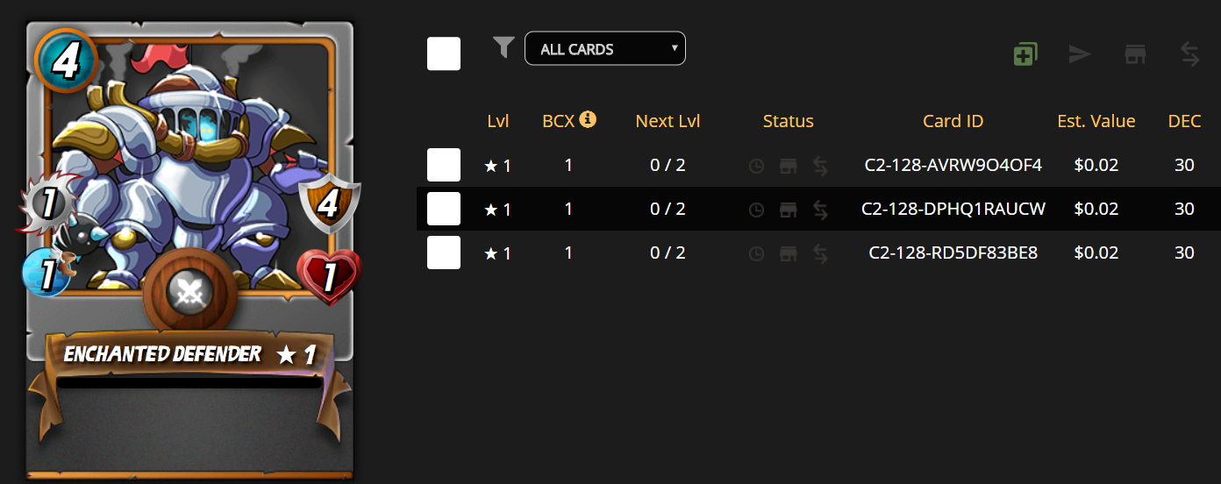Image resolution: width=1221 pixels, height=484 pixels.
Task: Click the transfer arrows icon in toolbar
Action: pos(1189,54)
